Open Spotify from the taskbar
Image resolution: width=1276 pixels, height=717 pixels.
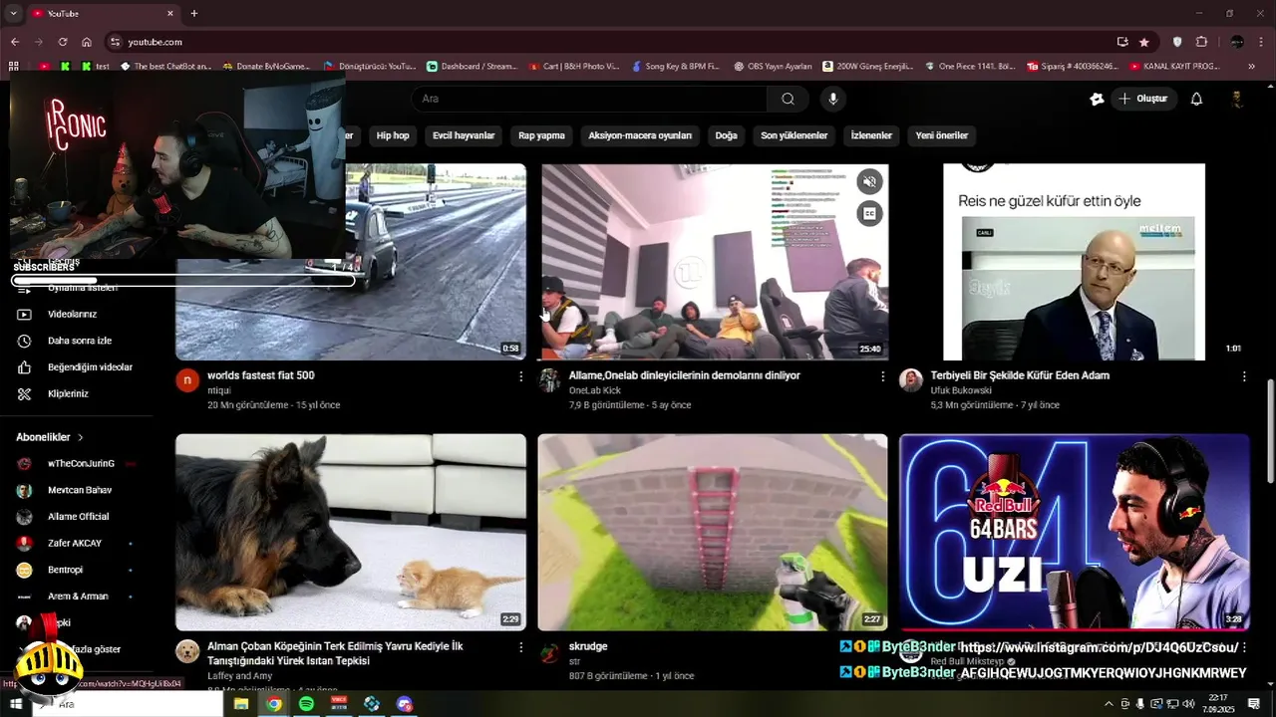[x=306, y=704]
